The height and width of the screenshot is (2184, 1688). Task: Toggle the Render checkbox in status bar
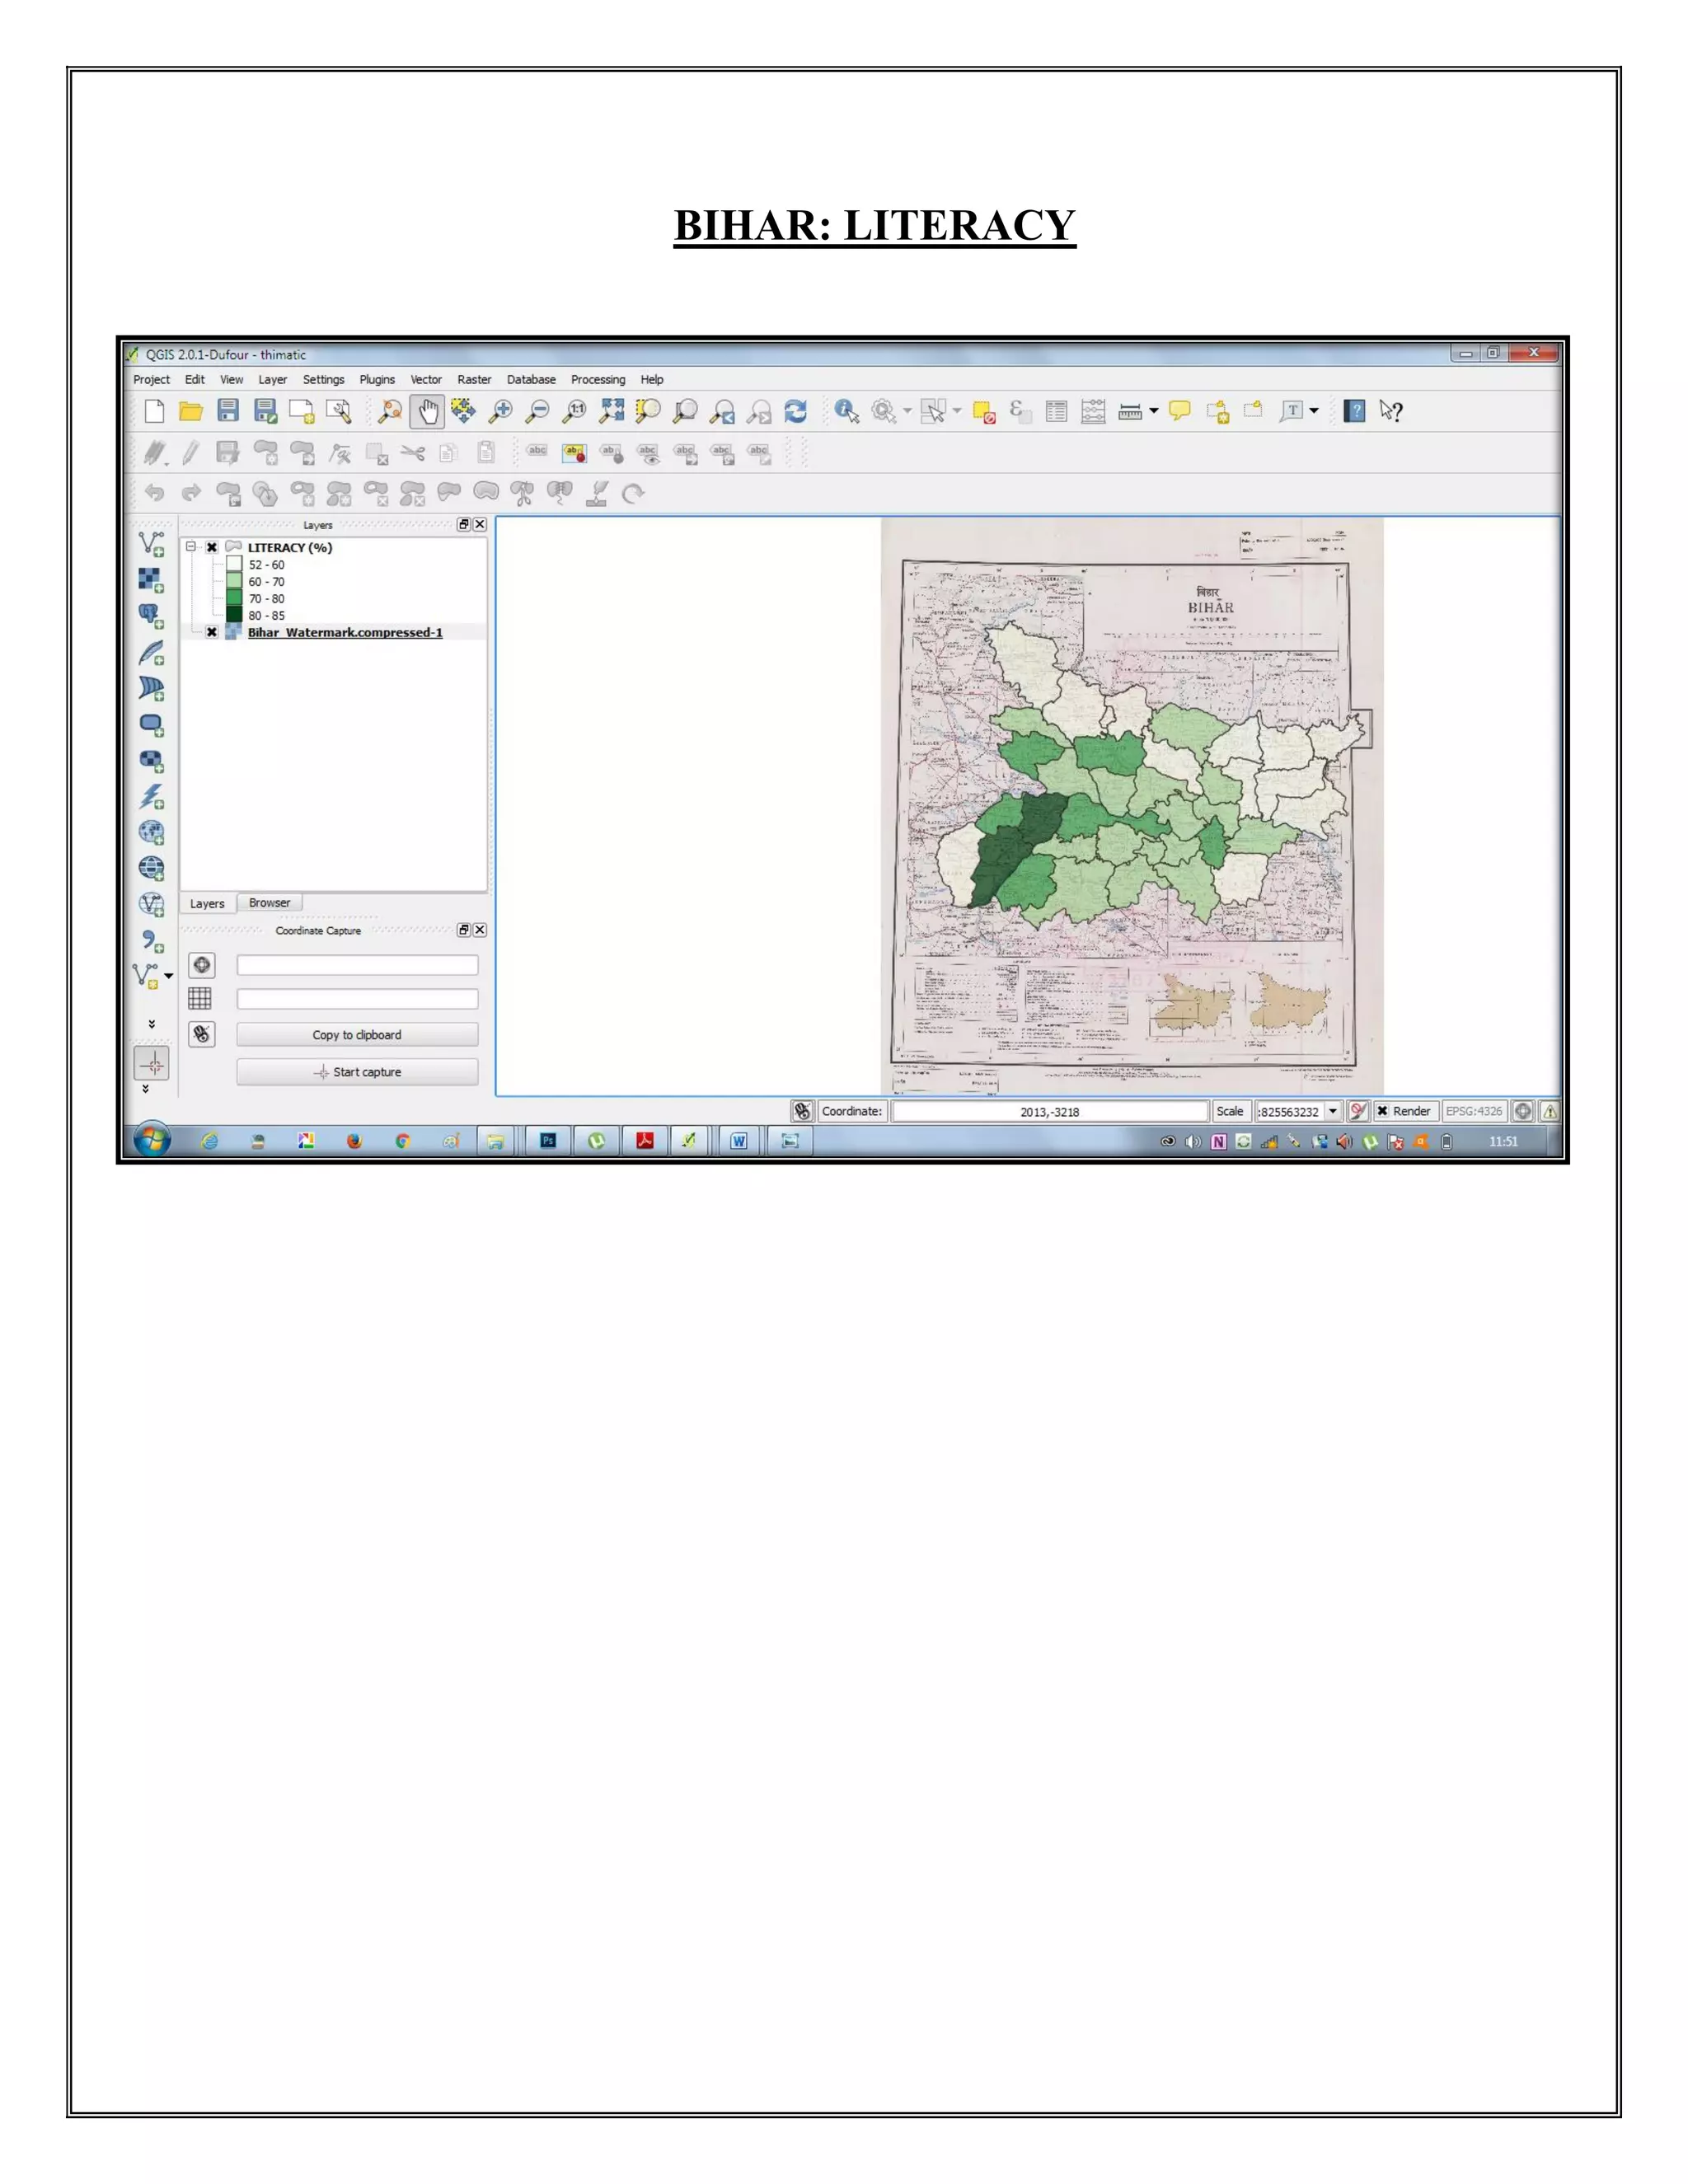click(x=1382, y=1111)
